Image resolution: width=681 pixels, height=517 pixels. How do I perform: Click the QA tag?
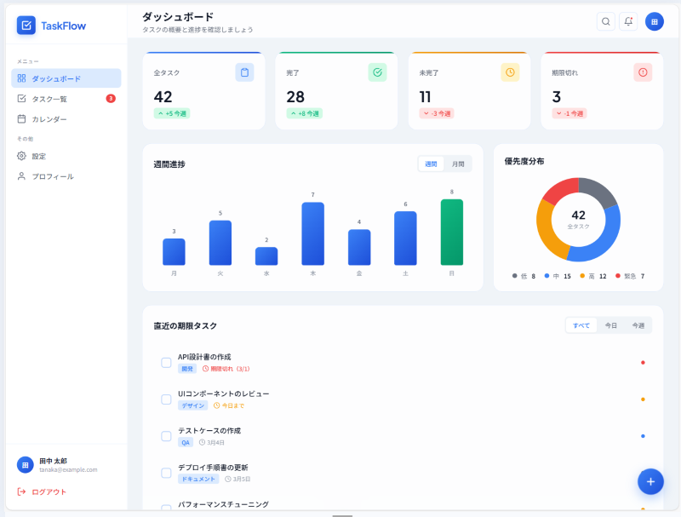[186, 442]
